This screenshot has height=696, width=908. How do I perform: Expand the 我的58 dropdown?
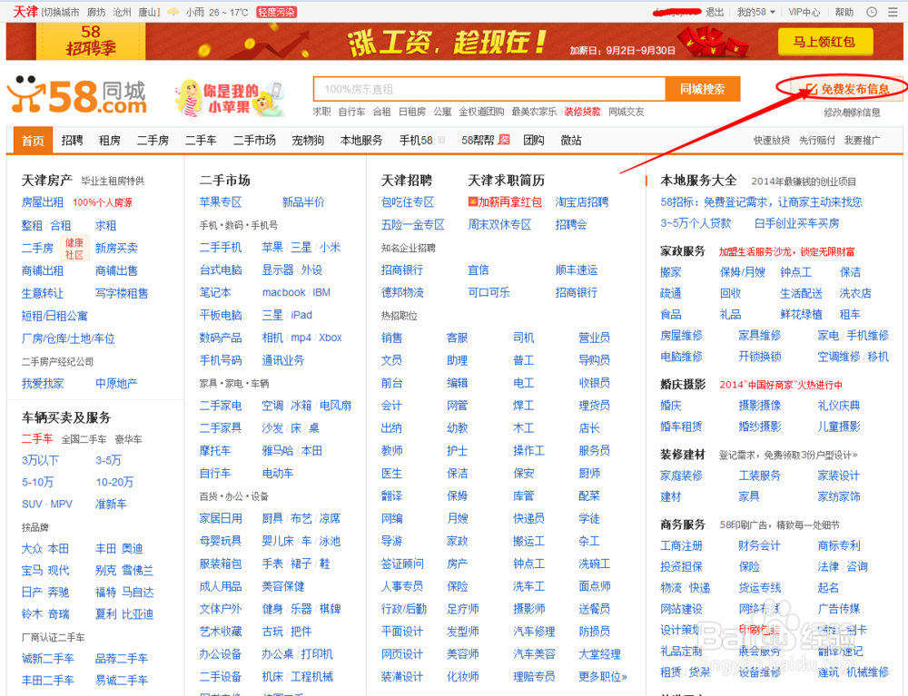tap(755, 12)
